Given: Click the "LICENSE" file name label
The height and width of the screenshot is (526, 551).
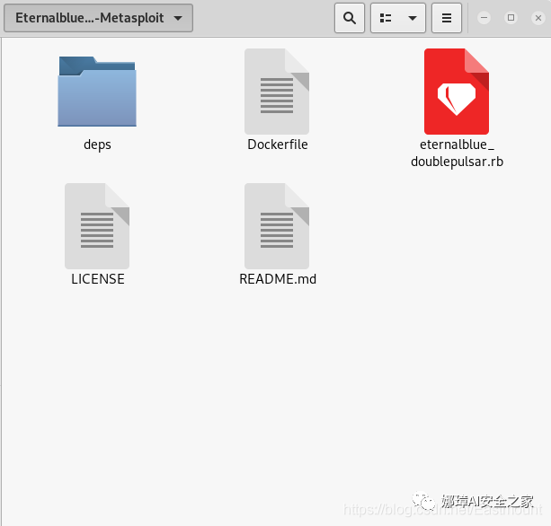Looking at the screenshot, I should click(x=98, y=279).
